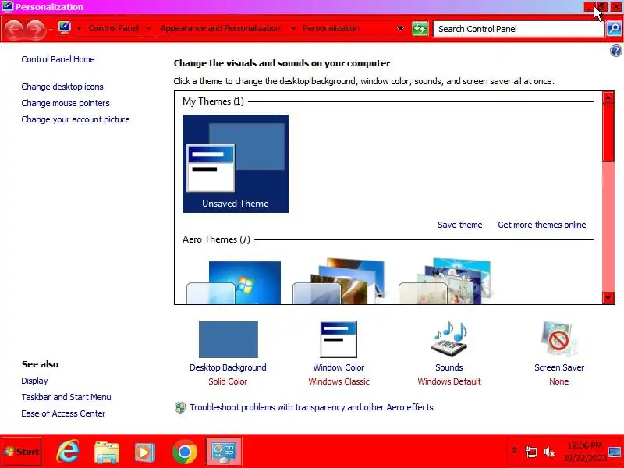Image resolution: width=624 pixels, height=468 pixels.
Task: Open the Screen Saver icon
Action: click(558, 339)
